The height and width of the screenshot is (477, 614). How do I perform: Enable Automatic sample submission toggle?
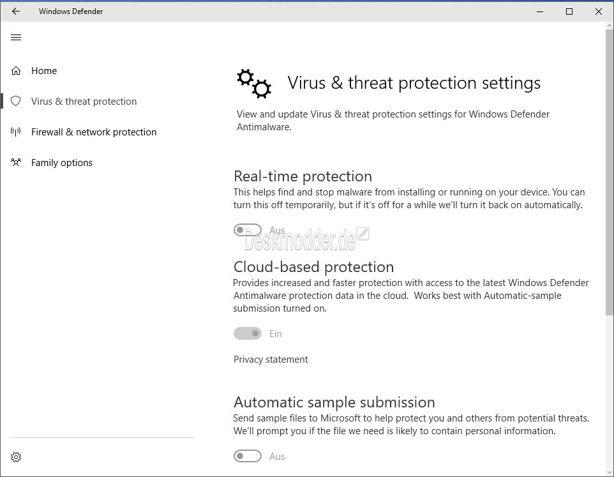point(248,456)
